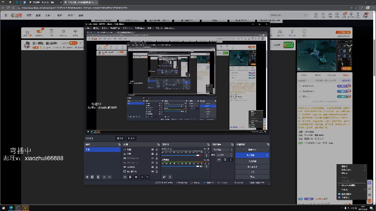Open the scene transition type dropdown
Screen dimensions: 376x211
tap(221, 150)
